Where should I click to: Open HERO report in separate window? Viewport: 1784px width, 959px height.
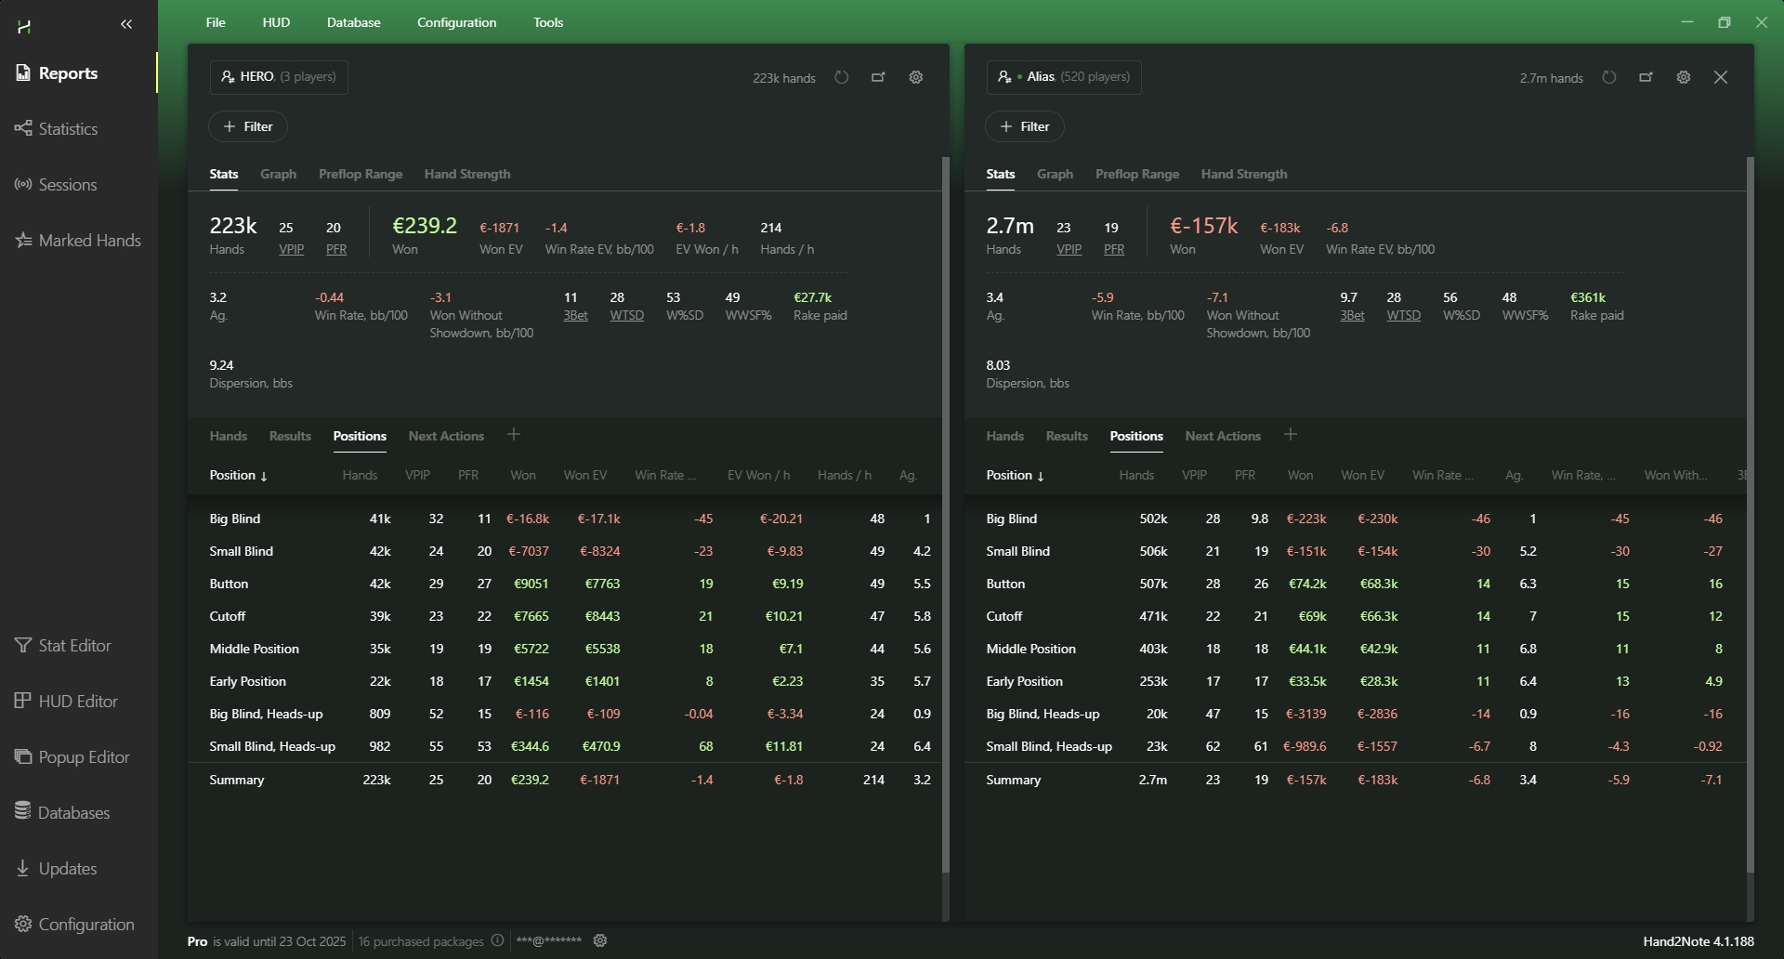[x=878, y=77]
